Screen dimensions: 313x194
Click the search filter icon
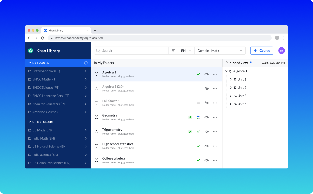173,51
